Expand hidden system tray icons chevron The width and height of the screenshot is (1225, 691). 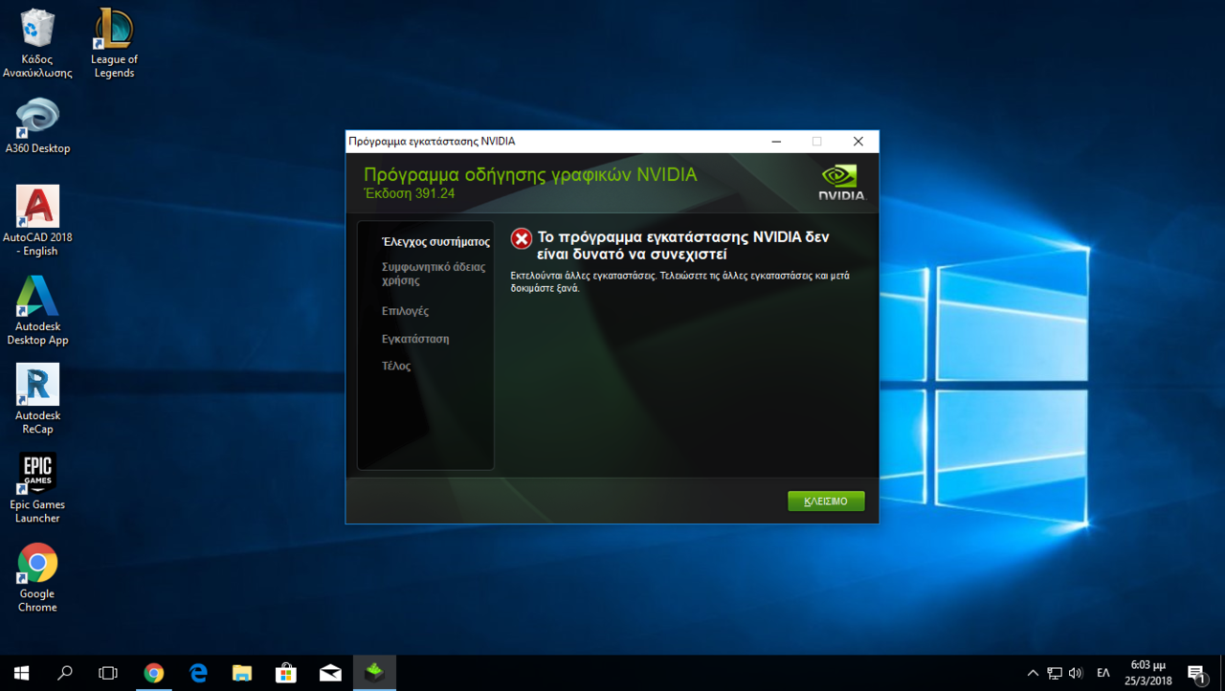(1033, 673)
